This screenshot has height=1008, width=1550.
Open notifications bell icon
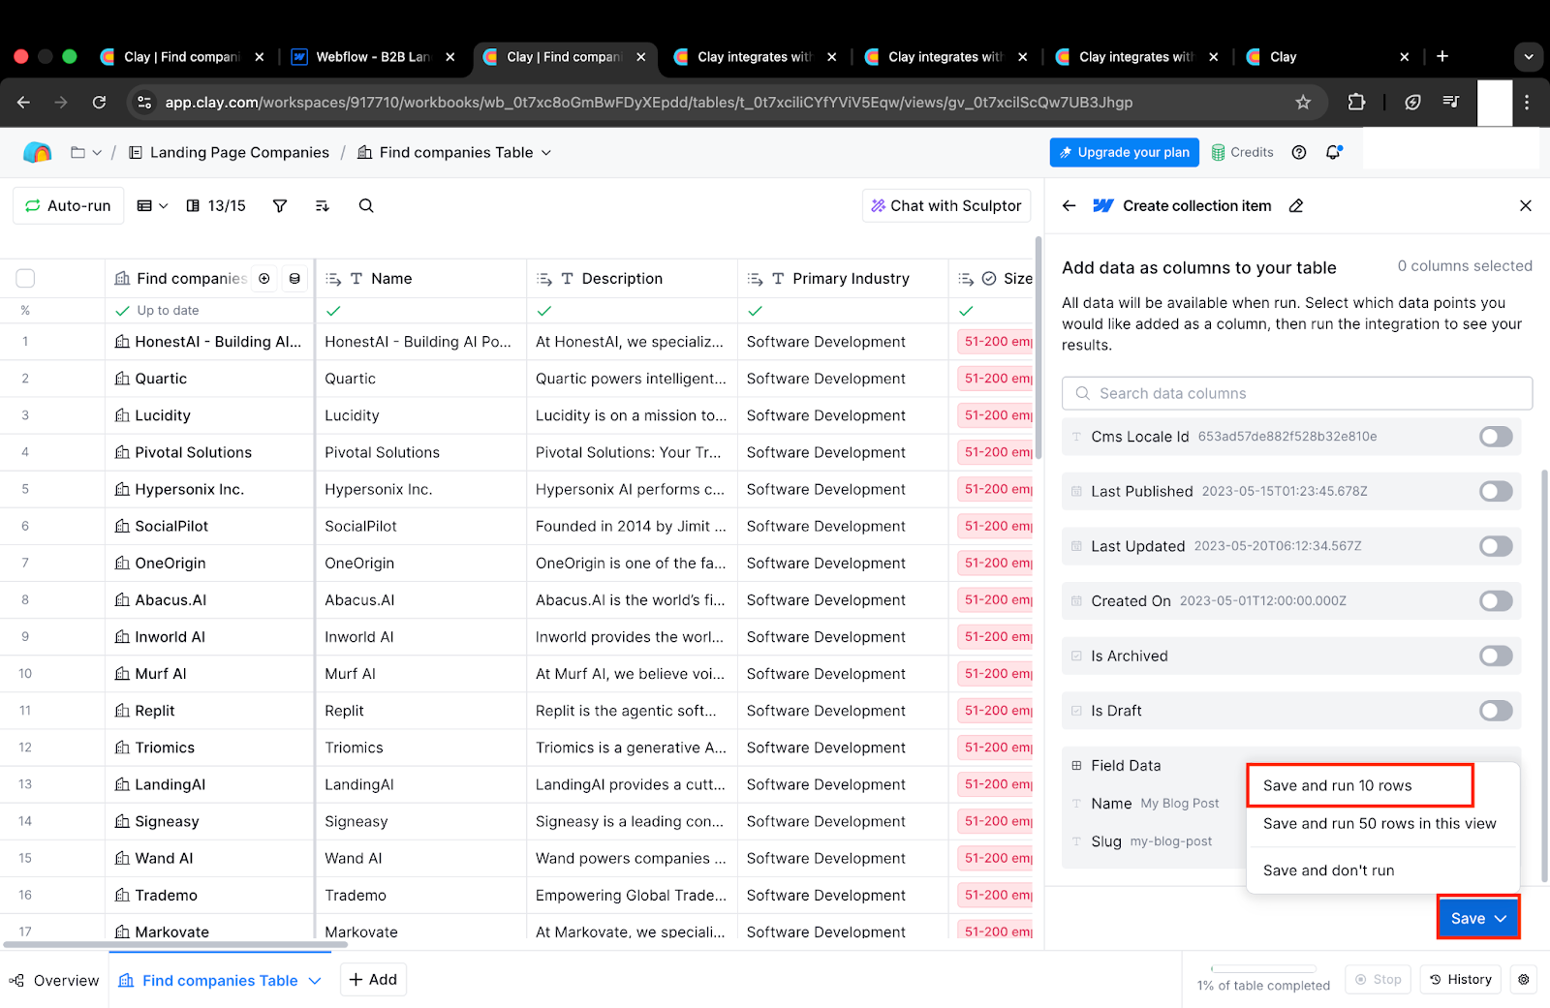(1334, 152)
